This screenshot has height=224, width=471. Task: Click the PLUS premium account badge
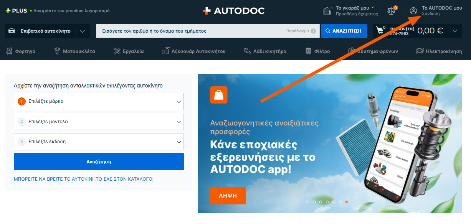pyautogui.click(x=16, y=11)
